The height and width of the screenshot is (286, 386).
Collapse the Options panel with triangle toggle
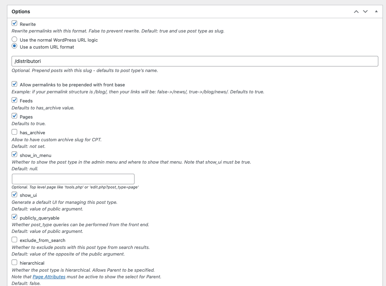point(376,11)
